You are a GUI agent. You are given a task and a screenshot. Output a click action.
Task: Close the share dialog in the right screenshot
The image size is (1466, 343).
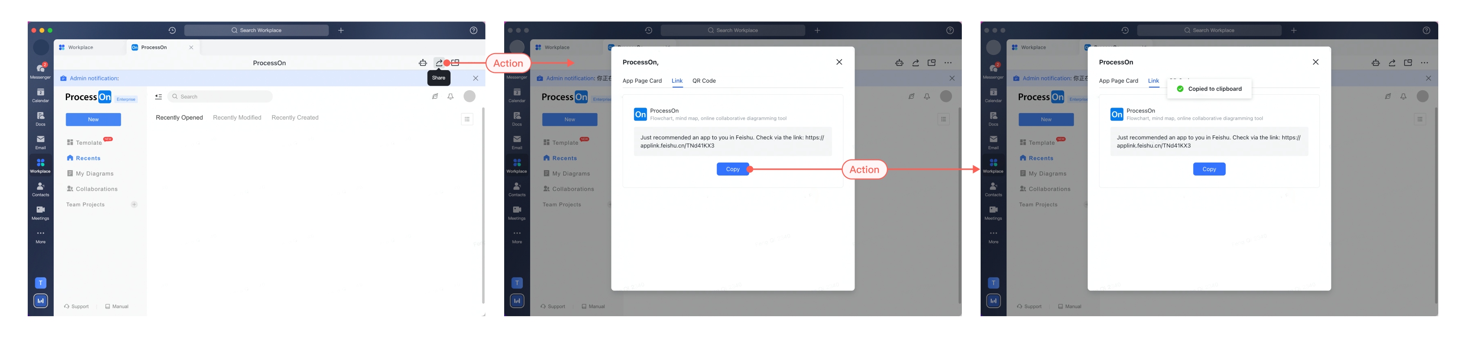pyautogui.click(x=1315, y=62)
